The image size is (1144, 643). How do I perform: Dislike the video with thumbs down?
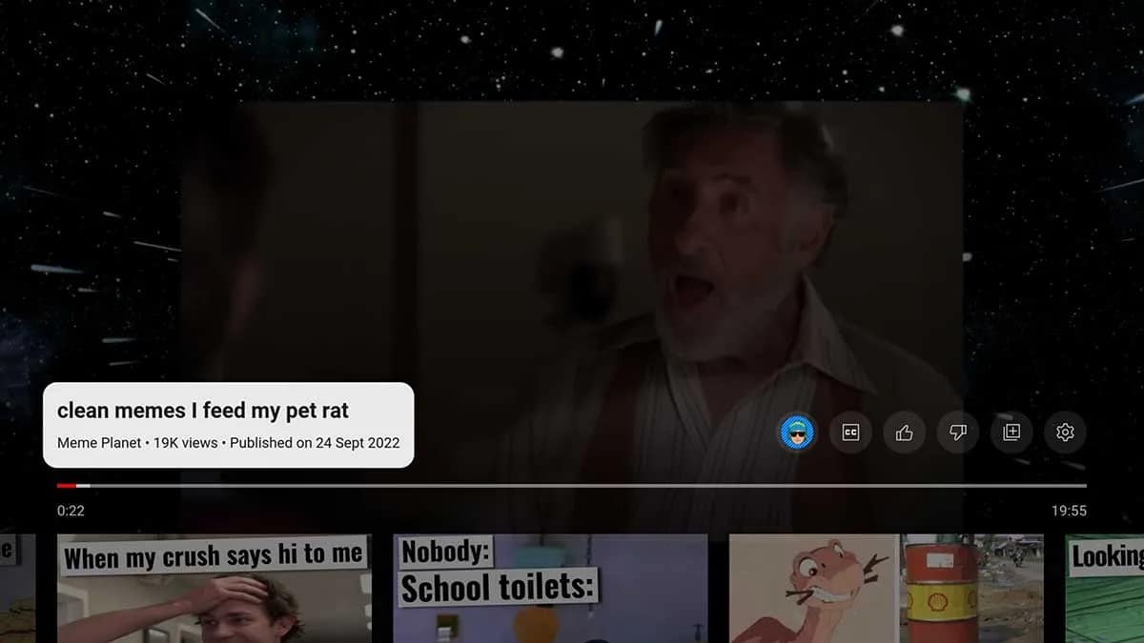pyautogui.click(x=958, y=432)
